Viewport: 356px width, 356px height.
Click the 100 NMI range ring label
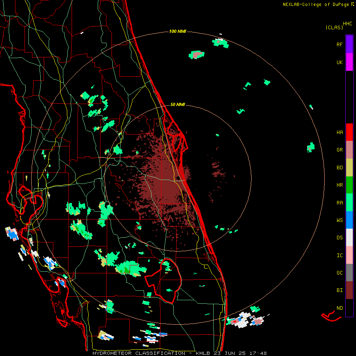coord(178,31)
